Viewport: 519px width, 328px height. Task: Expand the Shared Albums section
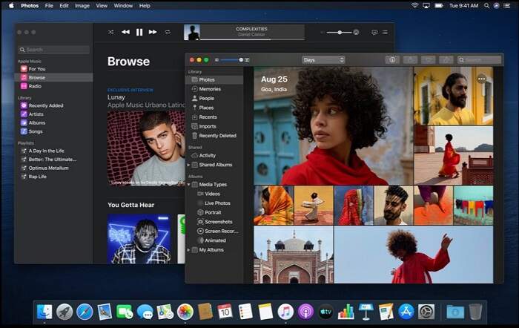pyautogui.click(x=188, y=165)
